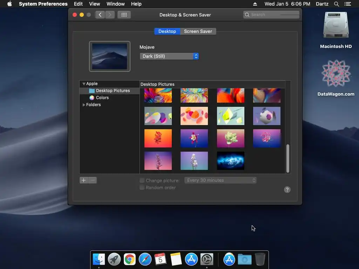Image resolution: width=359 pixels, height=269 pixels.
Task: Choose the peach background orange blobs wallpaper
Action: click(194, 116)
